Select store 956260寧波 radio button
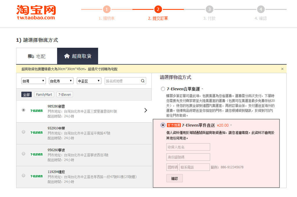The image size is (297, 197). click(x=23, y=154)
